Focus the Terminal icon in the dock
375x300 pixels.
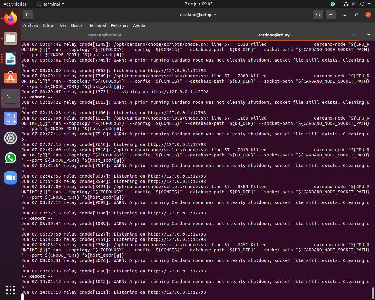[11, 98]
